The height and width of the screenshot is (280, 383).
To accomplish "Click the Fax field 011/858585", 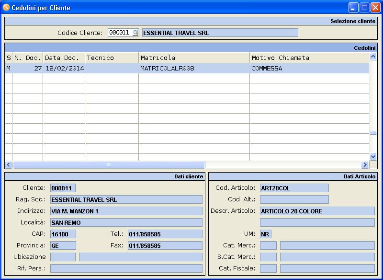I will pos(165,245).
